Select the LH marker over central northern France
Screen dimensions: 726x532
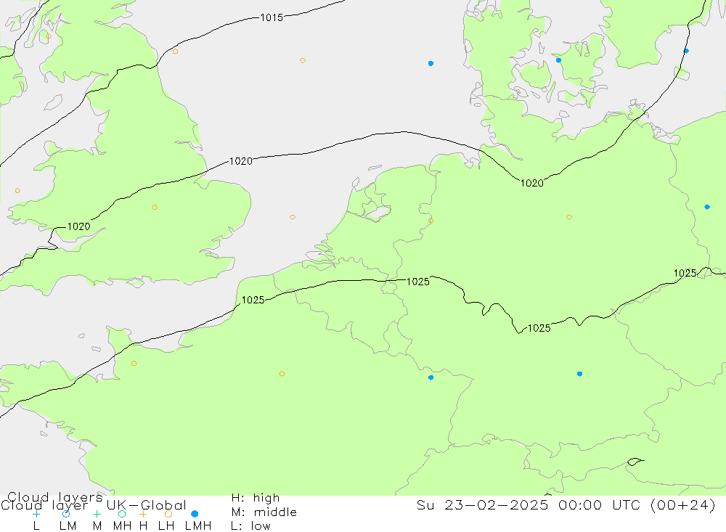[x=282, y=374]
